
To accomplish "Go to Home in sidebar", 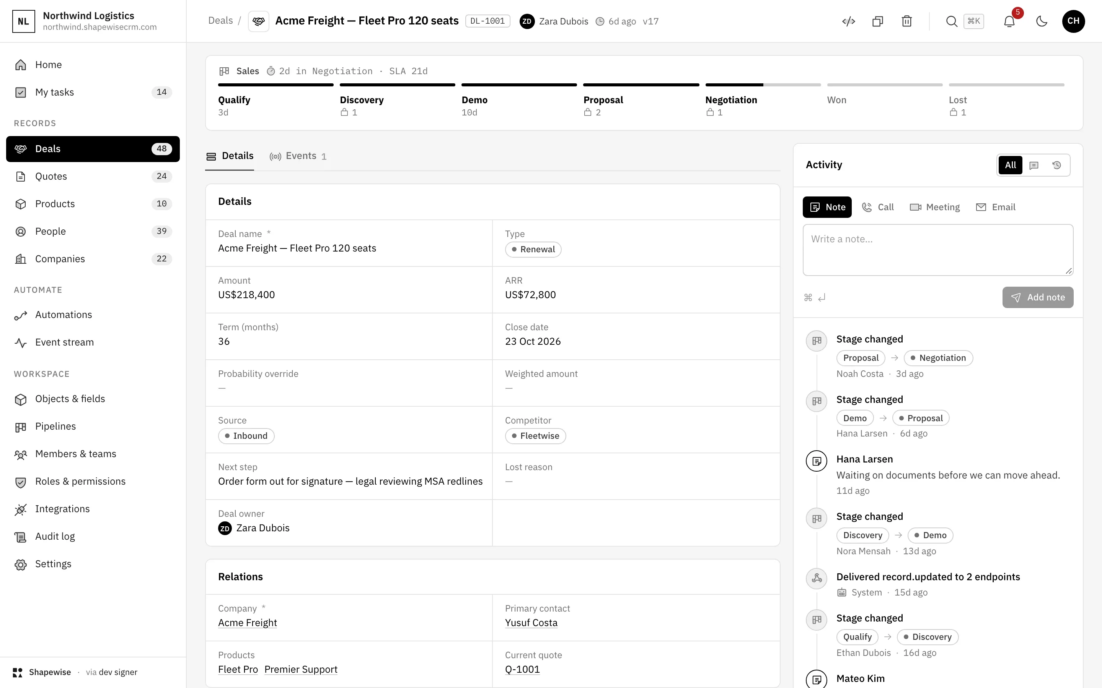I will [93, 65].
